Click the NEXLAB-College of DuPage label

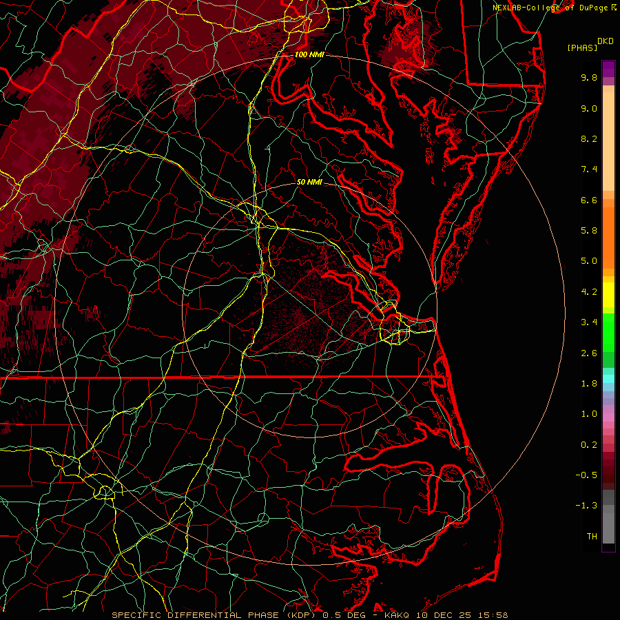[550, 8]
